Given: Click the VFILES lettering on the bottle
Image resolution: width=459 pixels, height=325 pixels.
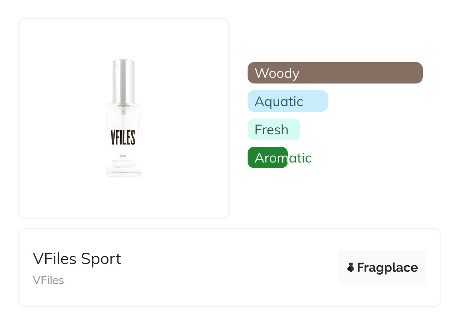Looking at the screenshot, I should click(x=123, y=137).
